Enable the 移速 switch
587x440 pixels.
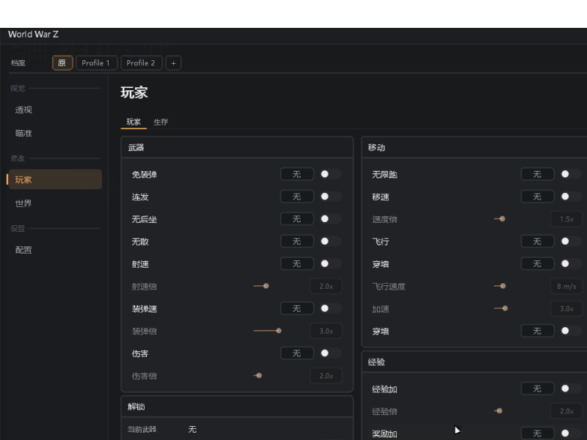coord(572,197)
